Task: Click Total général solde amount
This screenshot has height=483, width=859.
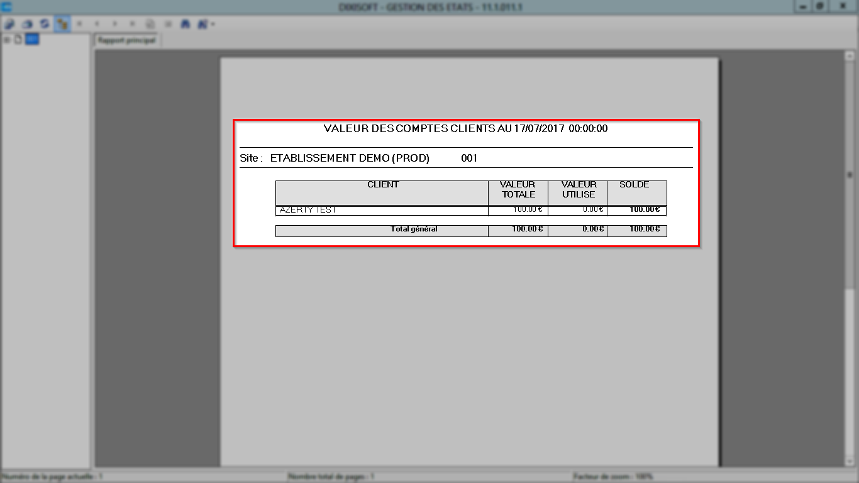Action: [645, 230]
